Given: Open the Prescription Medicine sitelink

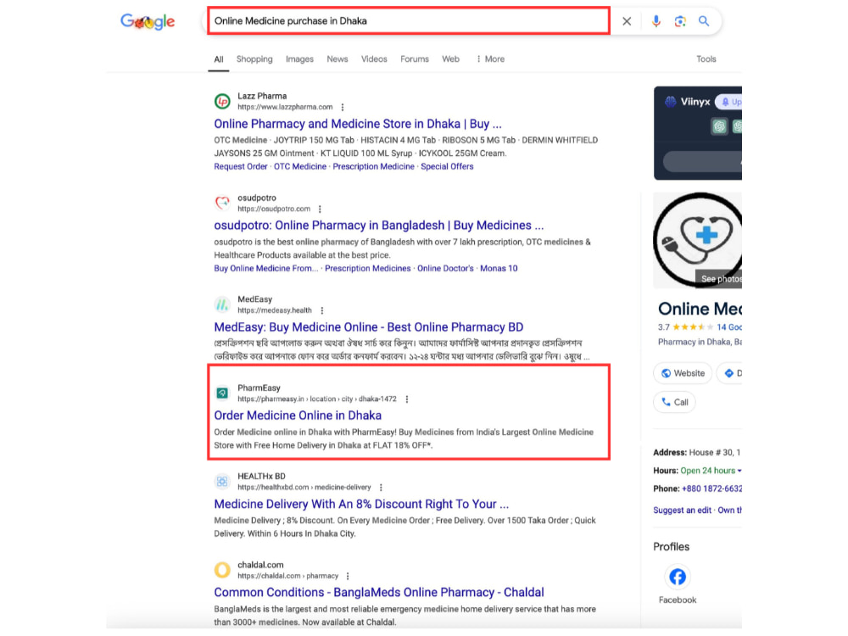Looking at the screenshot, I should click(373, 166).
